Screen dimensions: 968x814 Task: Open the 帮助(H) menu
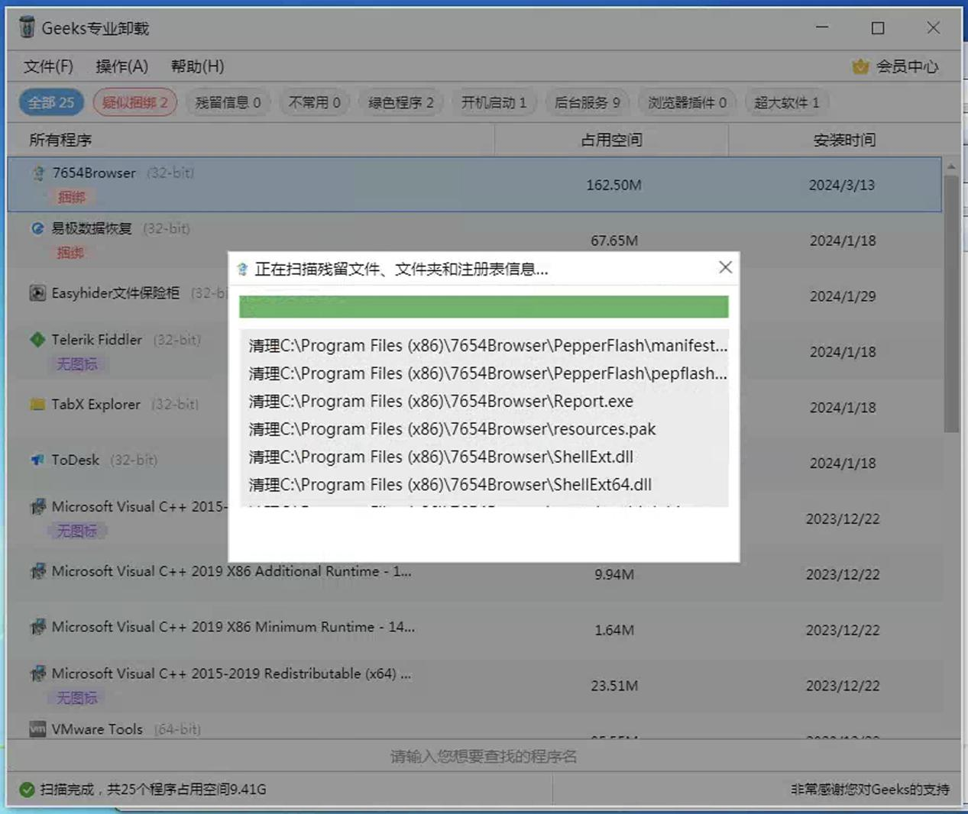point(196,66)
